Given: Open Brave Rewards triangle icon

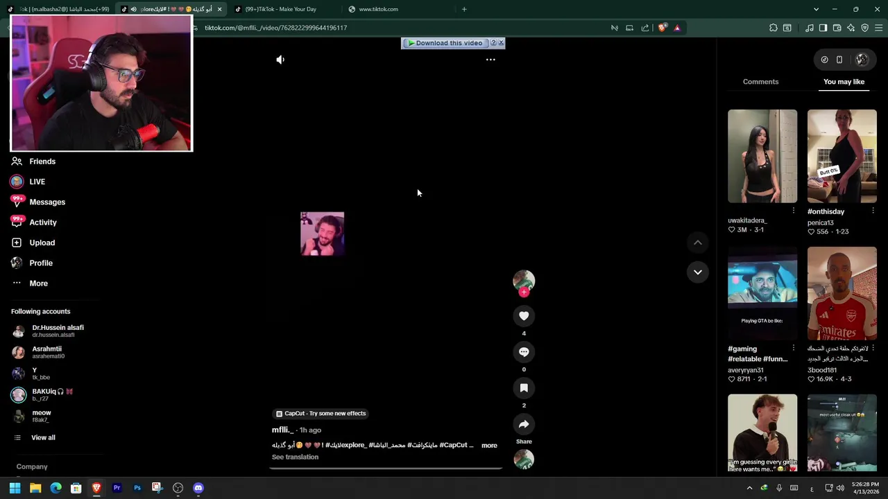Looking at the screenshot, I should click(677, 28).
